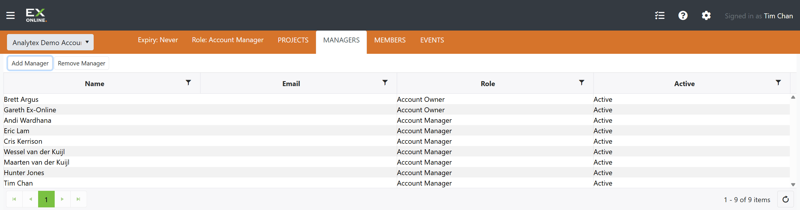Select the Hunter Jones row

(397, 172)
